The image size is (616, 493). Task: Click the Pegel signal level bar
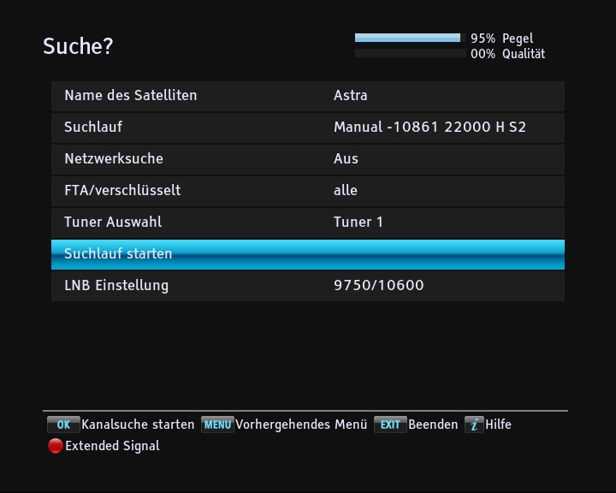click(x=407, y=39)
